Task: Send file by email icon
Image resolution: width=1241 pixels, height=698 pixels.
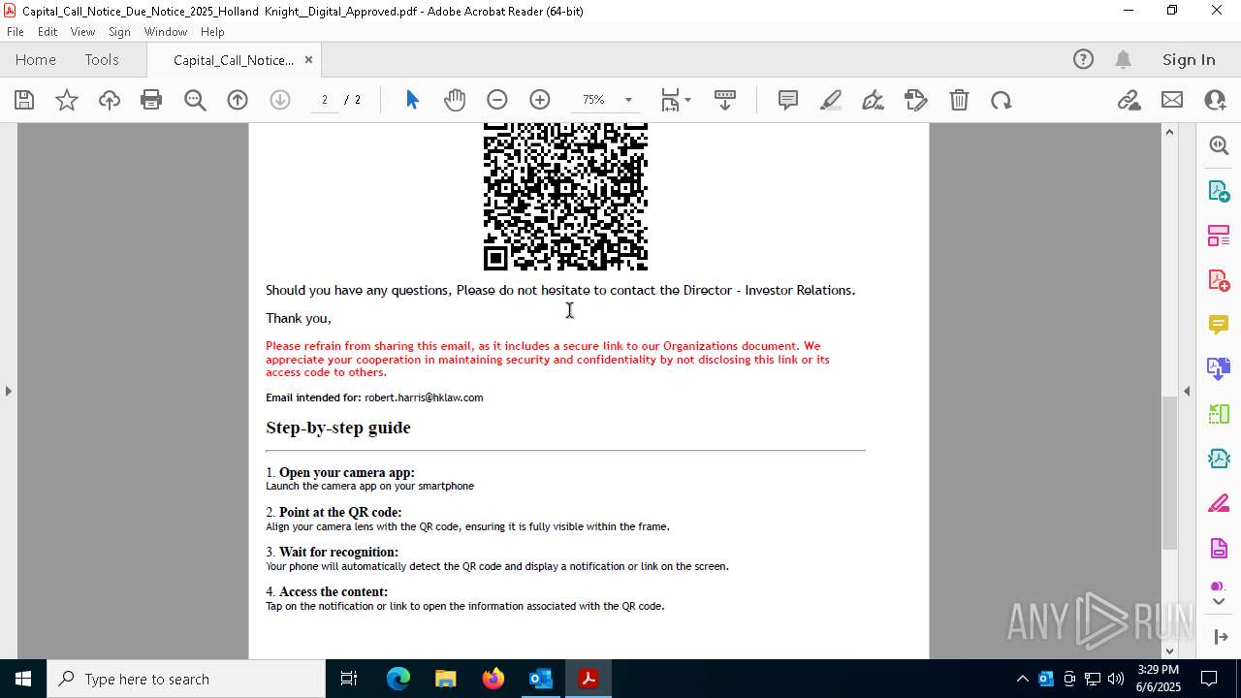Action: point(1172,100)
